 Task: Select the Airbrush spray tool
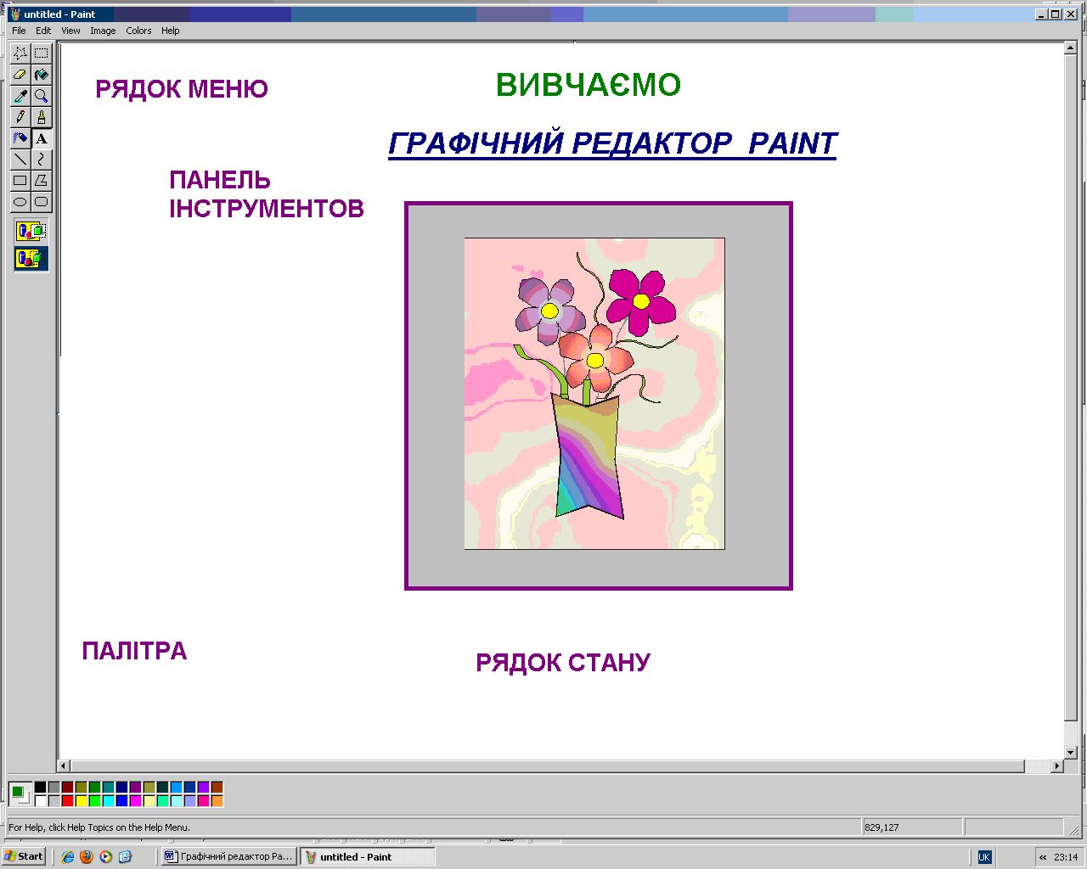coord(20,138)
